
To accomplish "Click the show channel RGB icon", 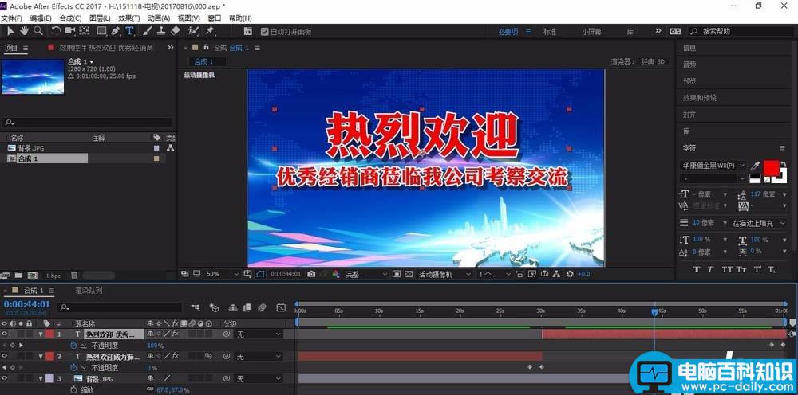I will click(335, 274).
